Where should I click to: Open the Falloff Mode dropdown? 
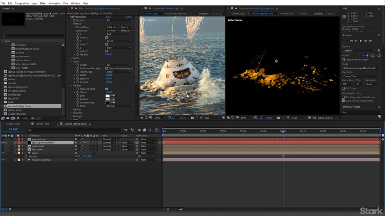point(119,71)
